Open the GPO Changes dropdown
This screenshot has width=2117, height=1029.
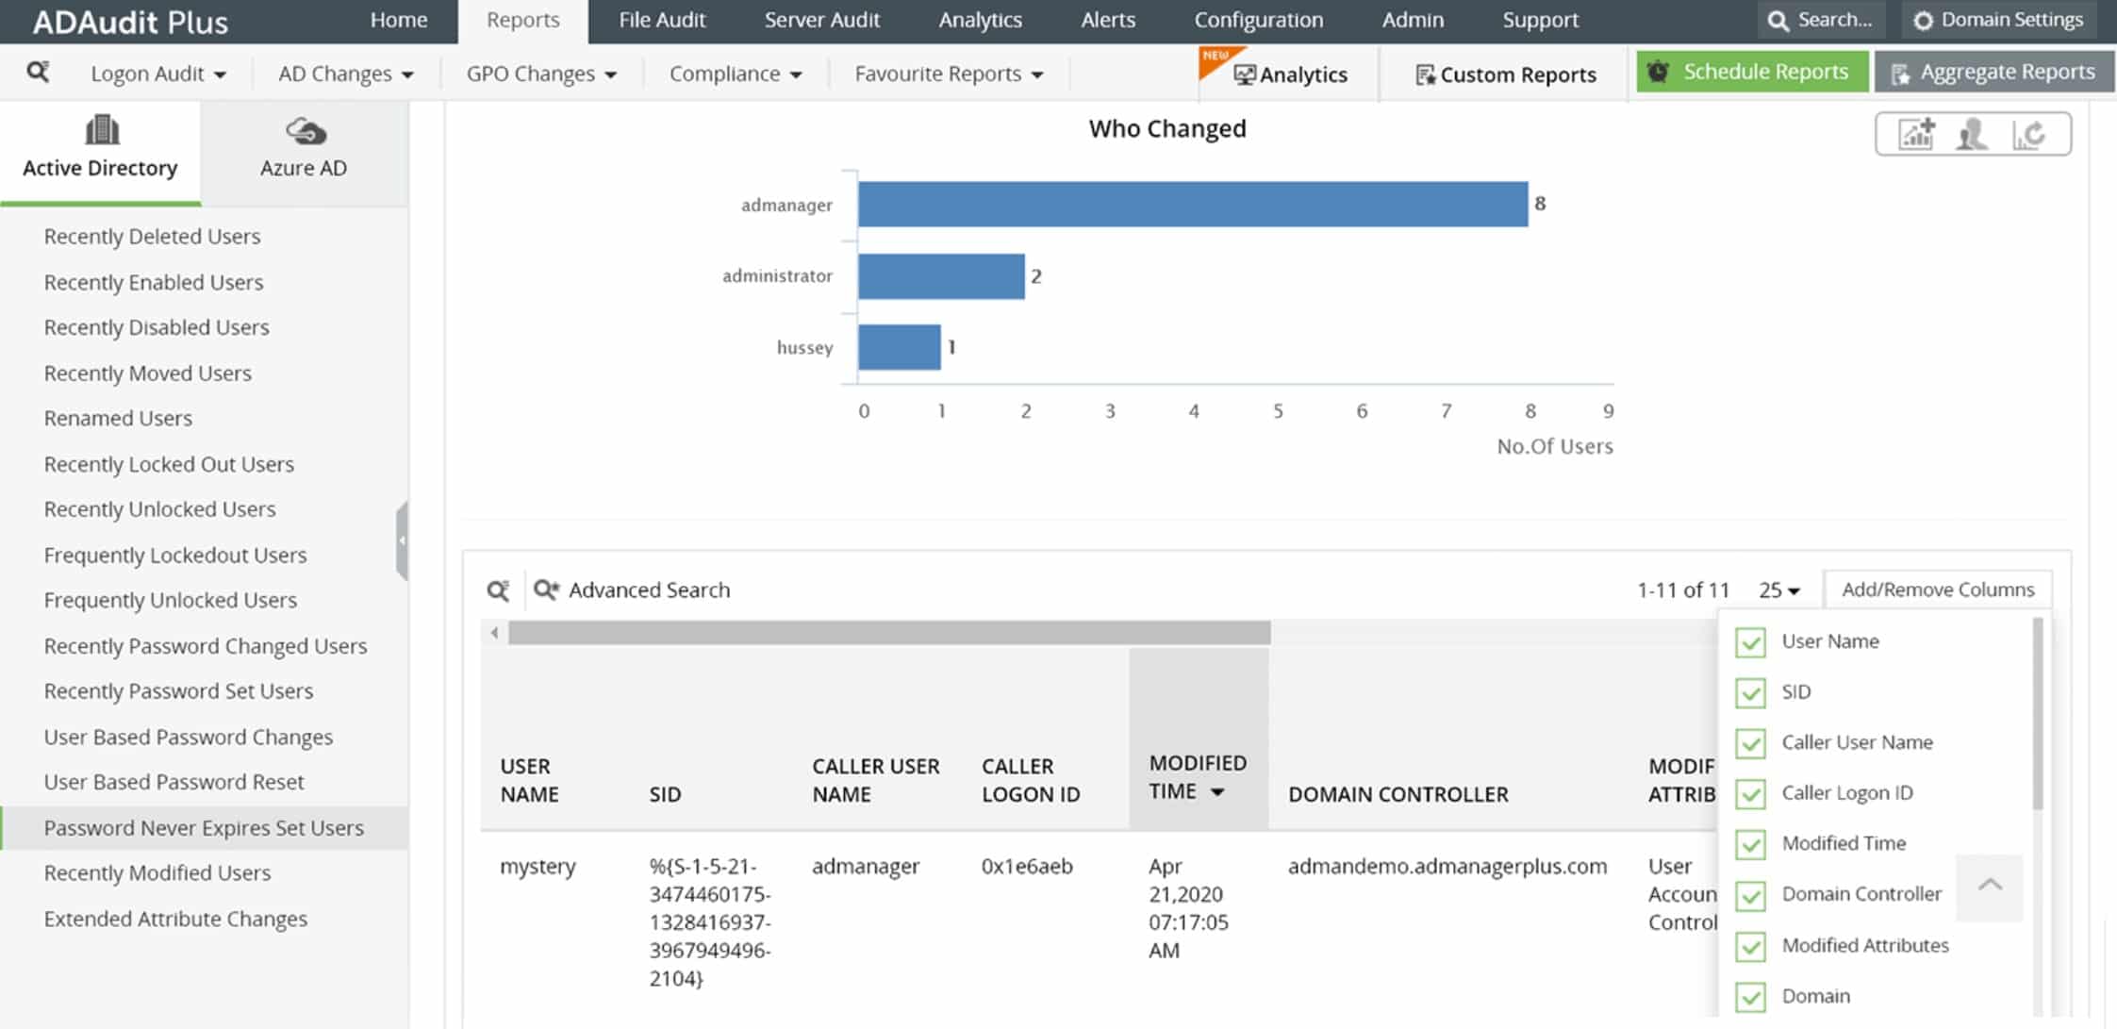tap(541, 74)
